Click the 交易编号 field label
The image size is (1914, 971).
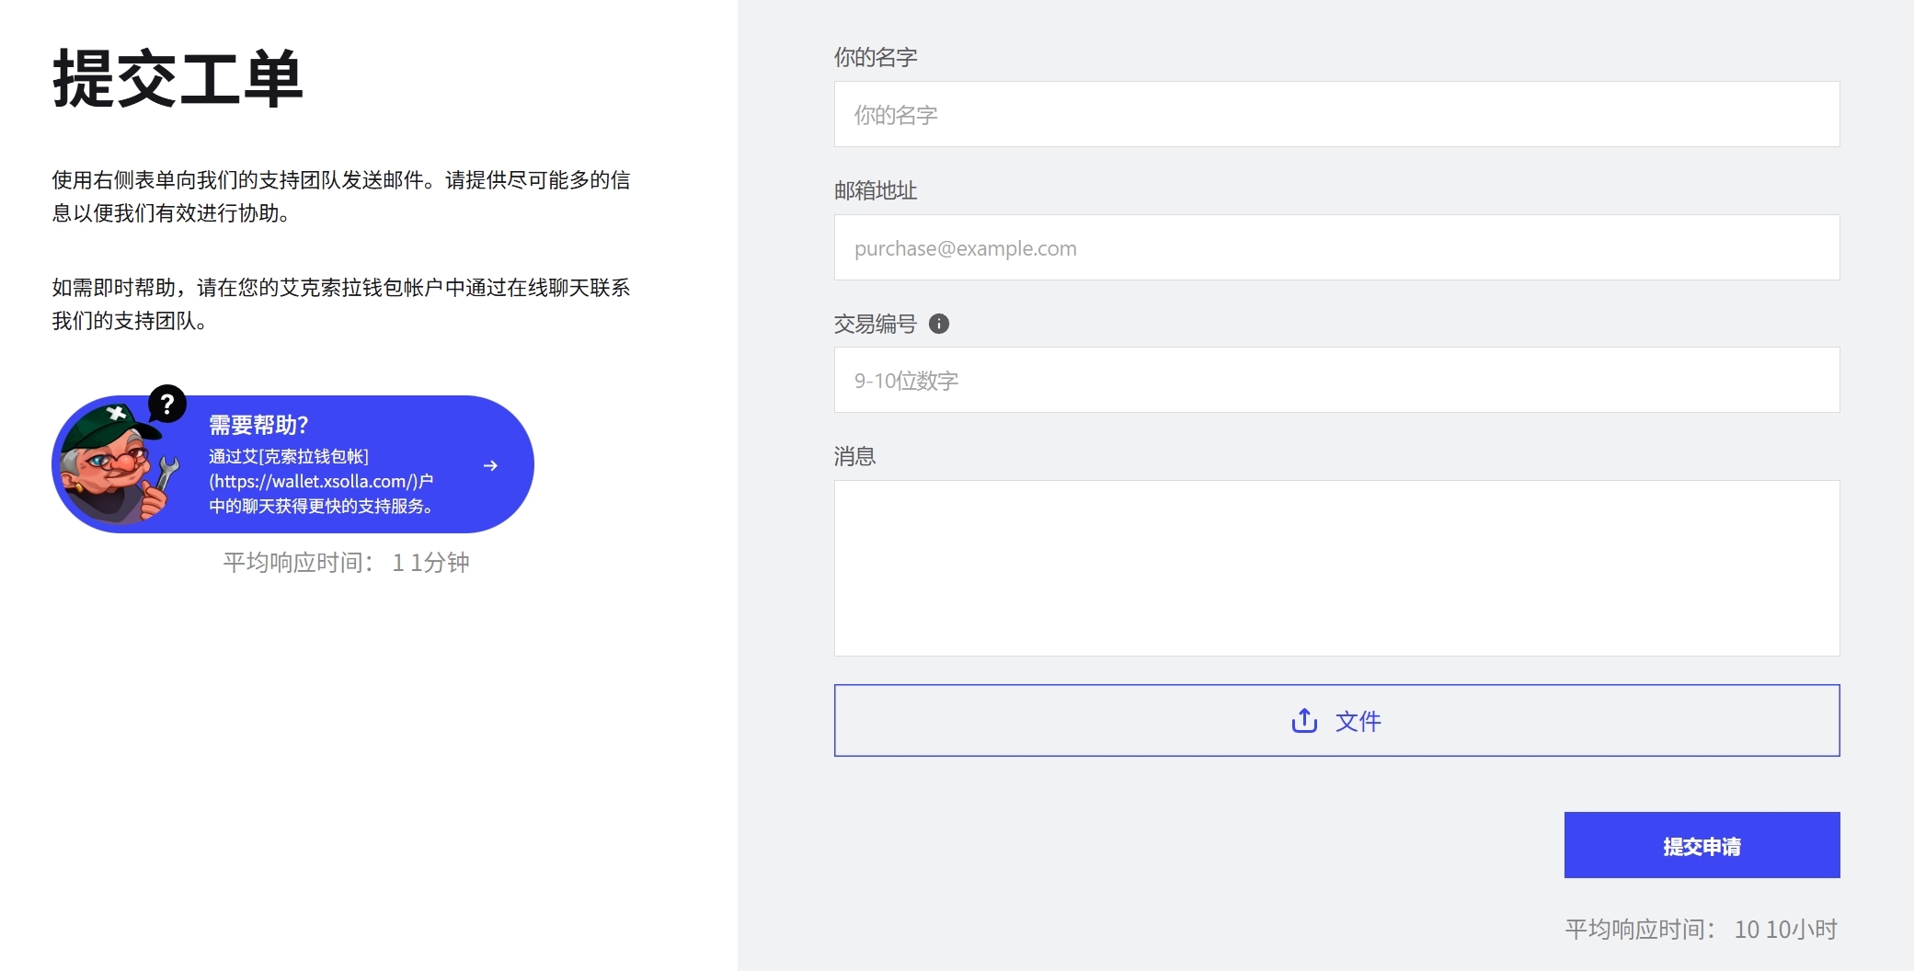(x=876, y=324)
